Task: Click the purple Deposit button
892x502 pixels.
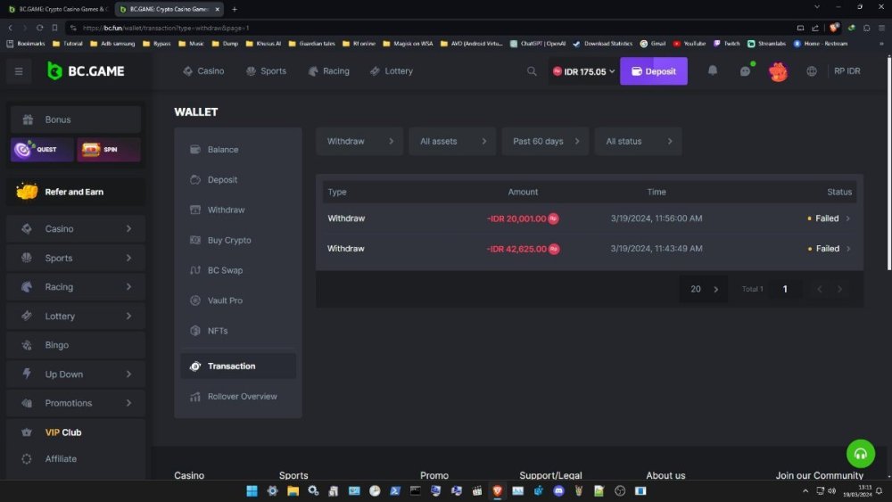Action: tap(653, 71)
